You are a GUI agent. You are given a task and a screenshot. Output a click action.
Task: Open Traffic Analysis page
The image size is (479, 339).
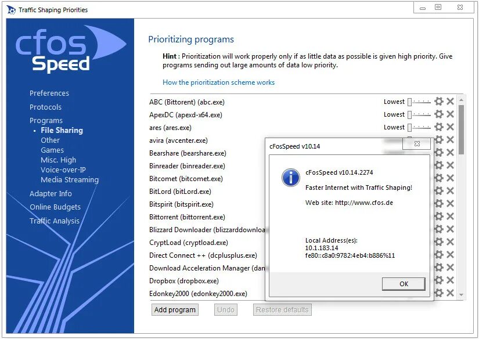click(55, 221)
